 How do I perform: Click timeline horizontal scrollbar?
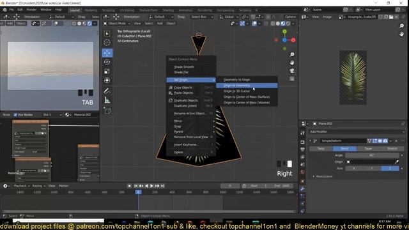(149, 211)
